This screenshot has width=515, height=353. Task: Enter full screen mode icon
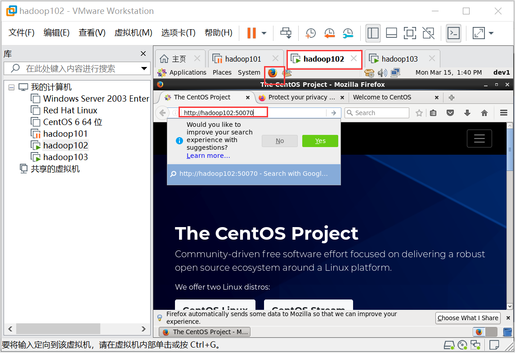[410, 33]
